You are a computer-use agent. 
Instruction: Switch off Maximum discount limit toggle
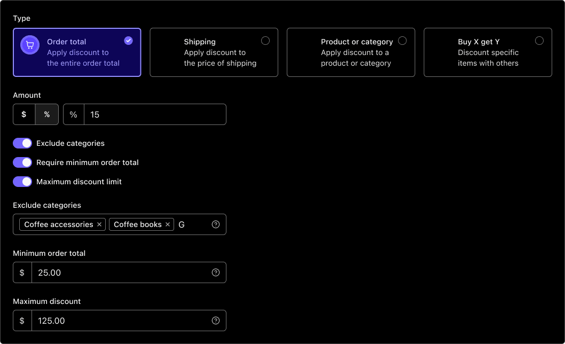[x=23, y=182]
